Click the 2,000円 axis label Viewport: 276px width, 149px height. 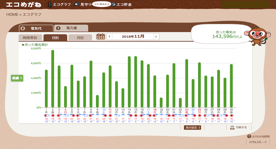(36, 93)
